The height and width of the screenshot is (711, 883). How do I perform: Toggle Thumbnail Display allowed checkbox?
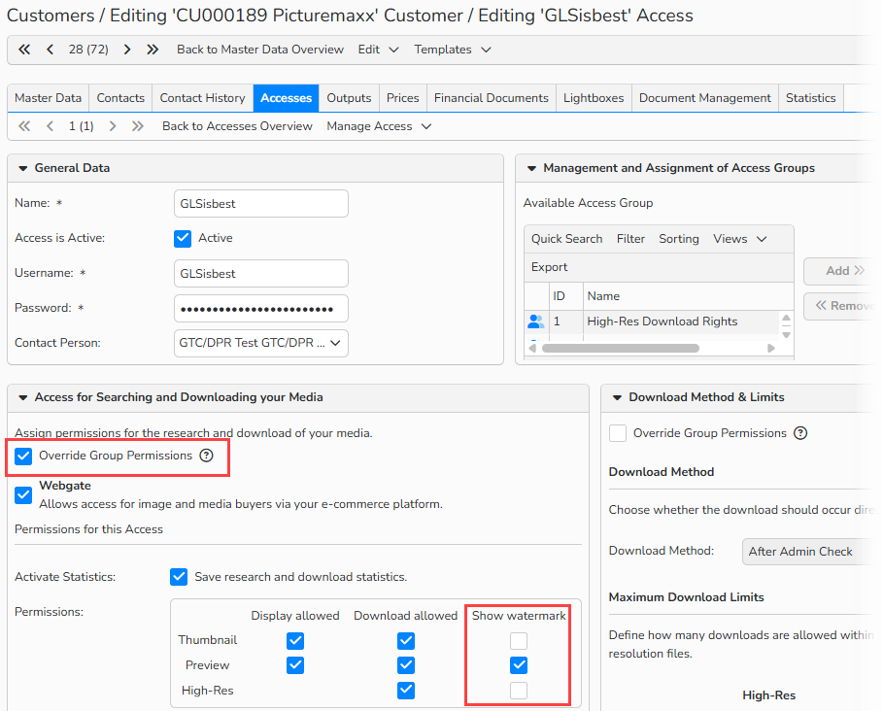pos(295,641)
